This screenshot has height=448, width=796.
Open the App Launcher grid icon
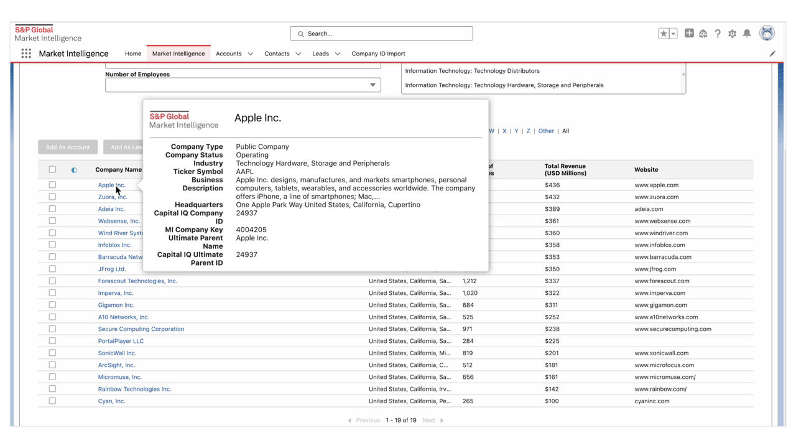[26, 54]
